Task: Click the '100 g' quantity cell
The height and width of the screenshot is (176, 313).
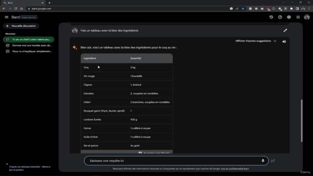Action: pos(134,119)
